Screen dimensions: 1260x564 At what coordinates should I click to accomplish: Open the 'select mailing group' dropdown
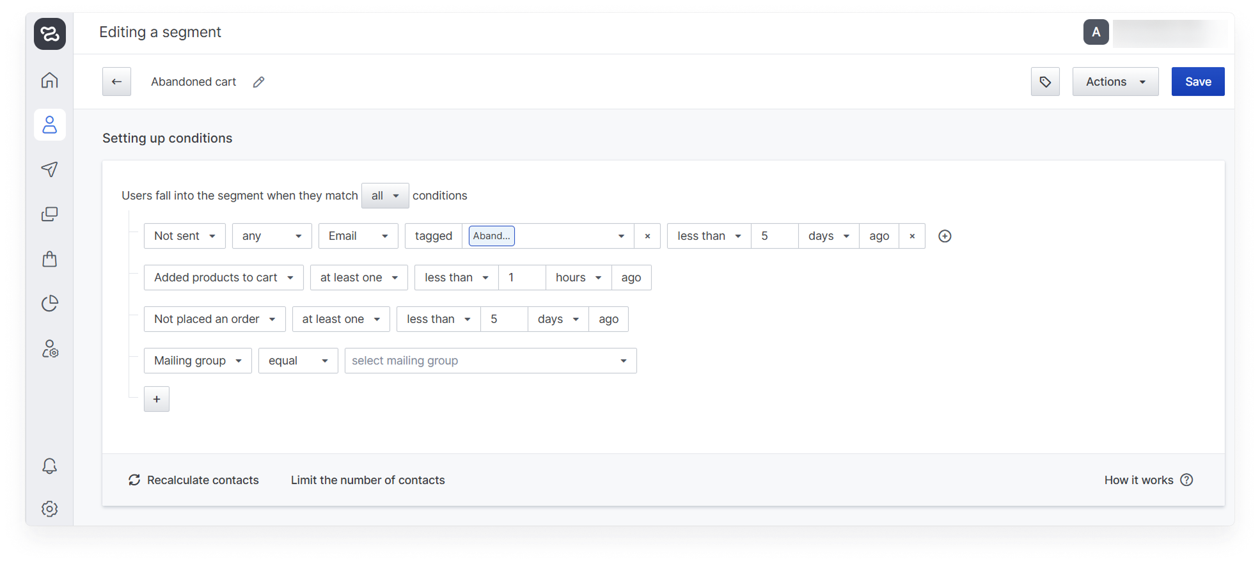tap(490, 361)
